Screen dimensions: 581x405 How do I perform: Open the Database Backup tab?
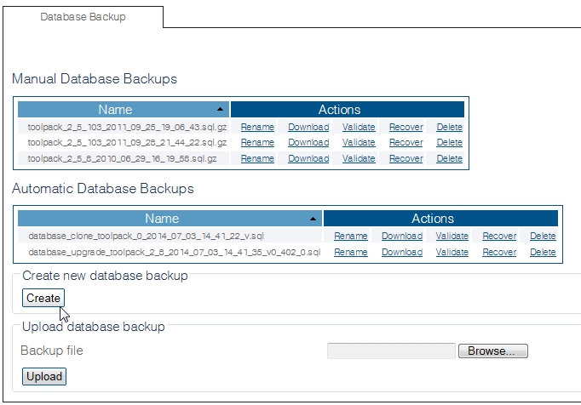pyautogui.click(x=83, y=17)
